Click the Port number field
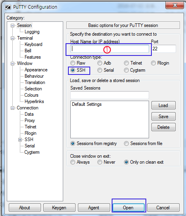 click(164, 49)
